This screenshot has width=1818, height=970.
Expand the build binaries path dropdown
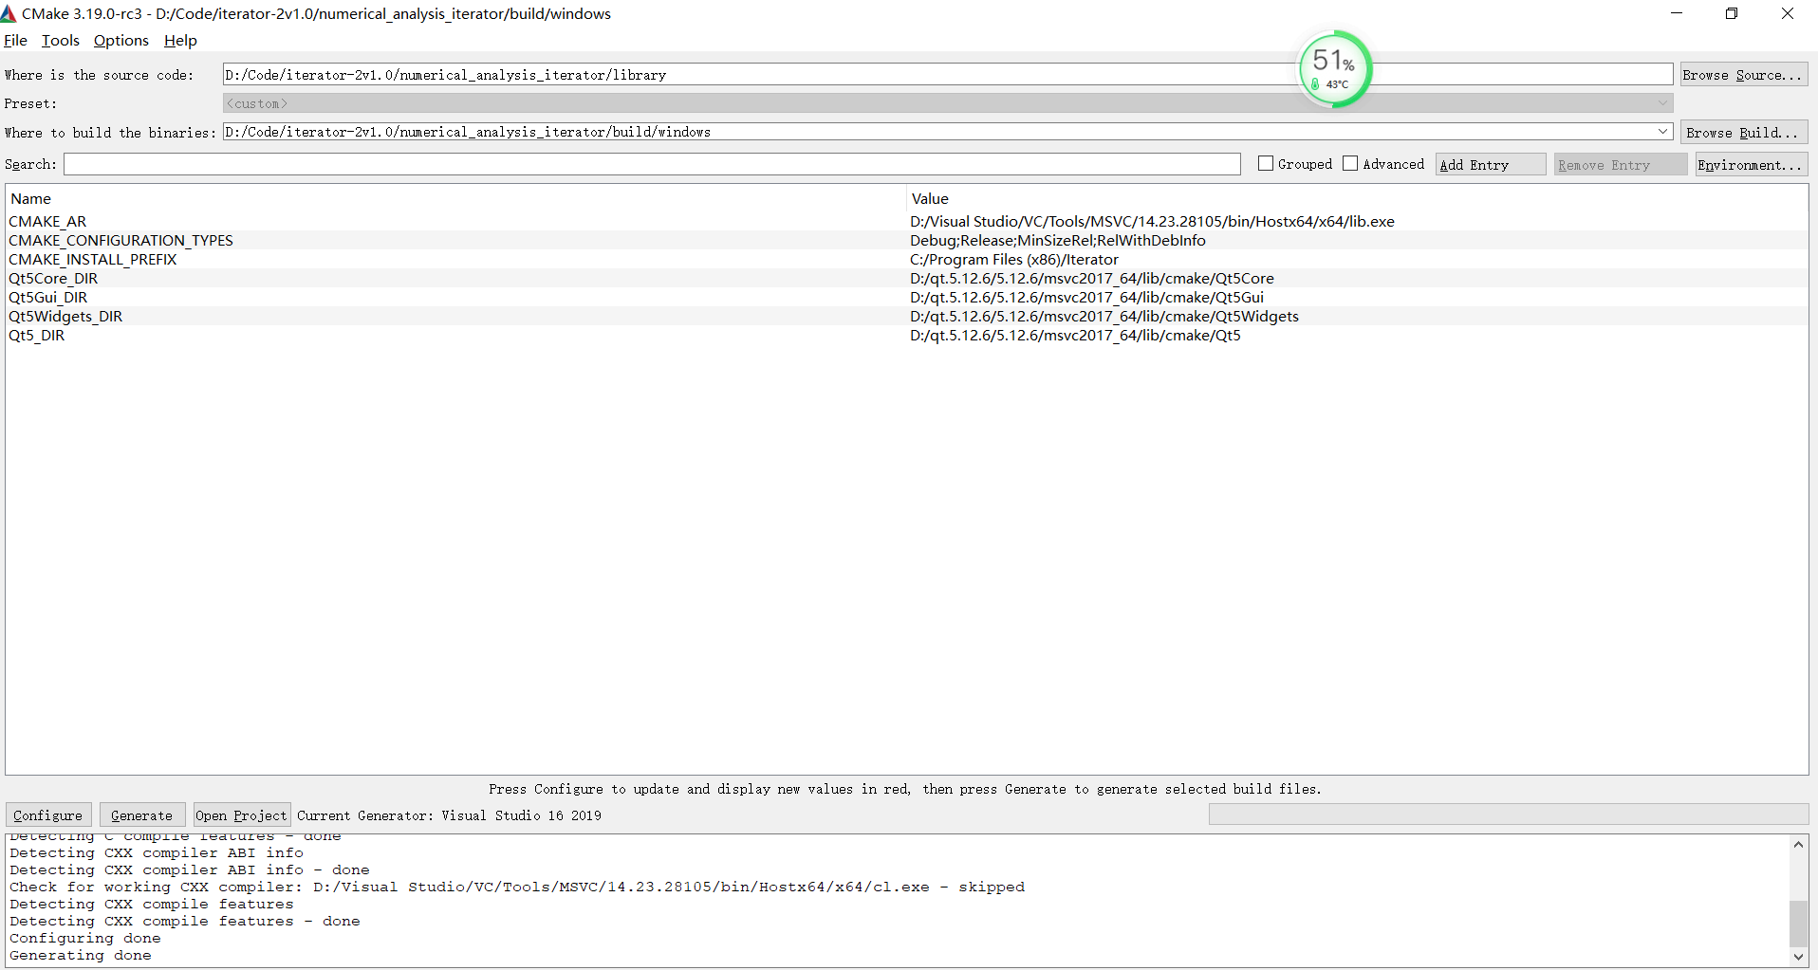(x=1662, y=132)
